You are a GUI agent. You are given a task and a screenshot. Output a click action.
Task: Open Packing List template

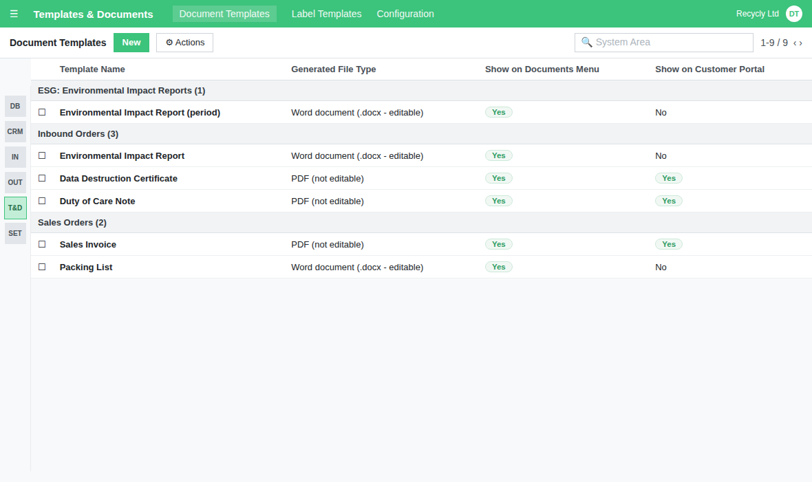point(86,267)
